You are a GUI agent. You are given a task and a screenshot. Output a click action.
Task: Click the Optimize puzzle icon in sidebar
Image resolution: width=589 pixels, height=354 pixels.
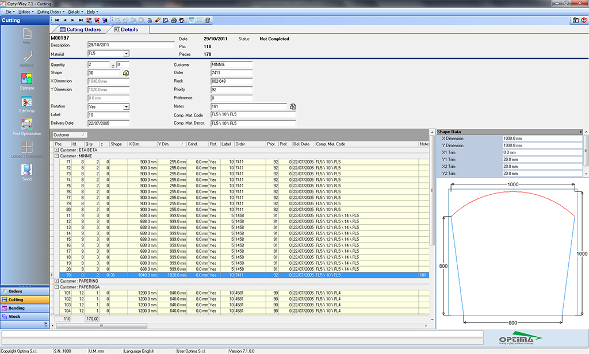[x=26, y=79]
